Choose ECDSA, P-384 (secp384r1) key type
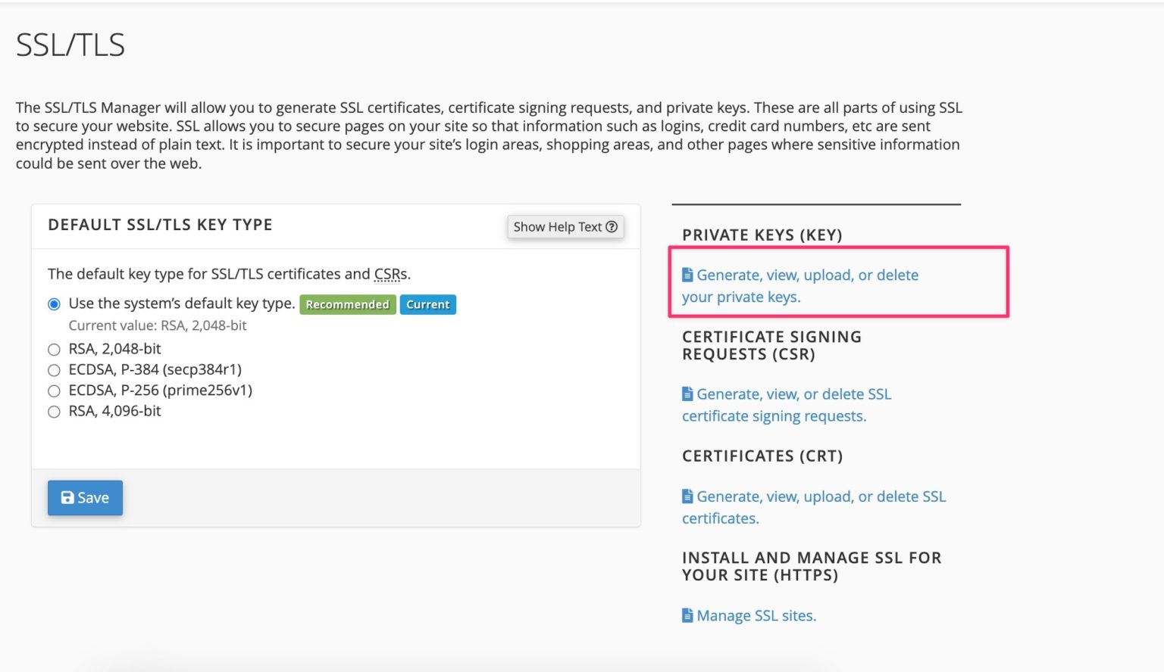The width and height of the screenshot is (1164, 672). pos(54,370)
